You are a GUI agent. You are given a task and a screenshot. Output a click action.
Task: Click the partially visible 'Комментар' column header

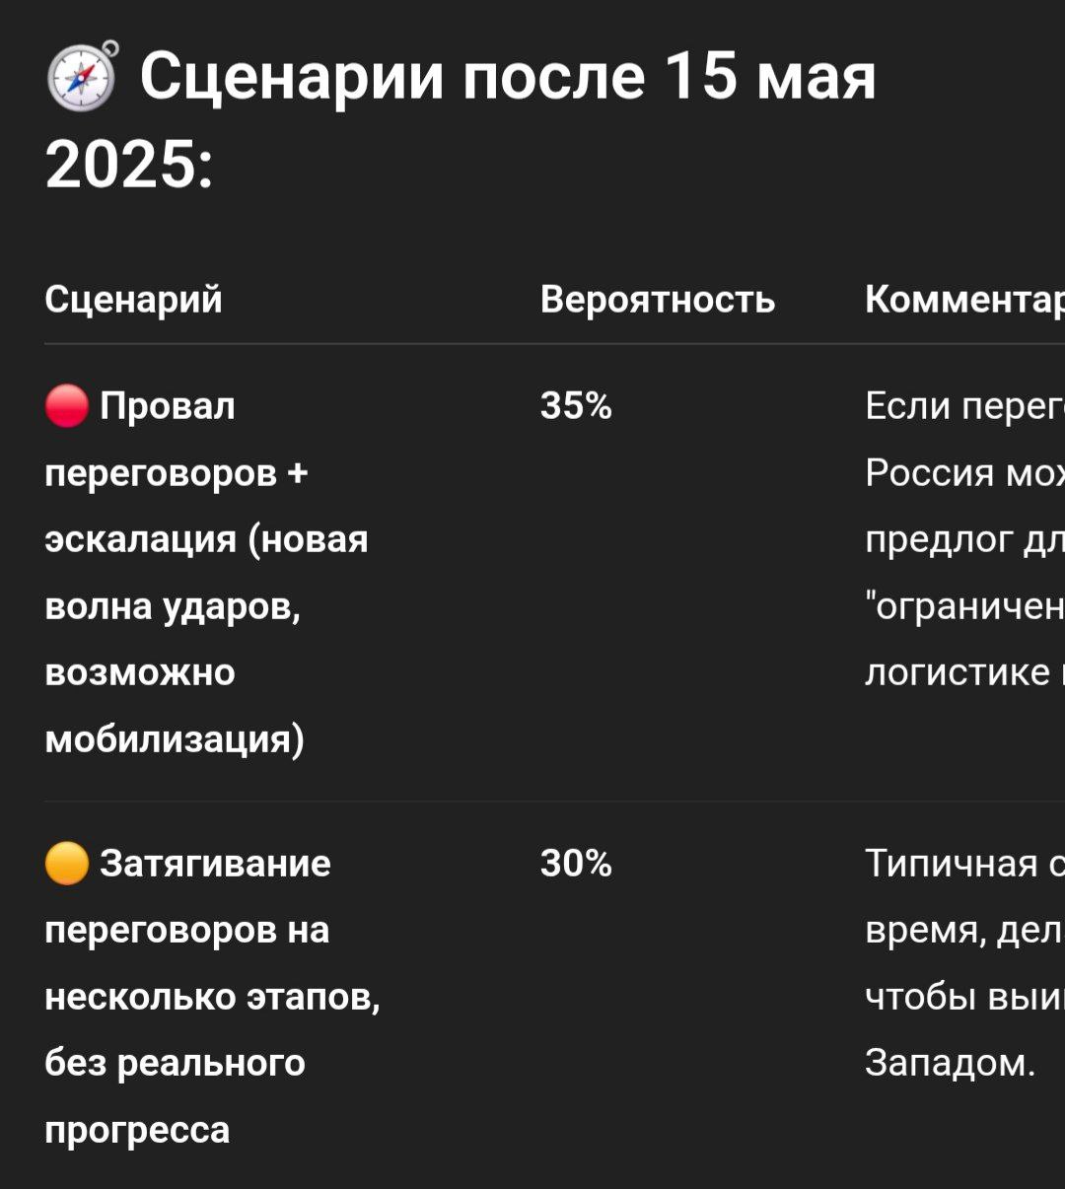click(x=964, y=299)
